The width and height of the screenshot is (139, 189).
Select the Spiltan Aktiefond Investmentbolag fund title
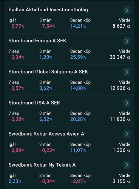(48, 10)
